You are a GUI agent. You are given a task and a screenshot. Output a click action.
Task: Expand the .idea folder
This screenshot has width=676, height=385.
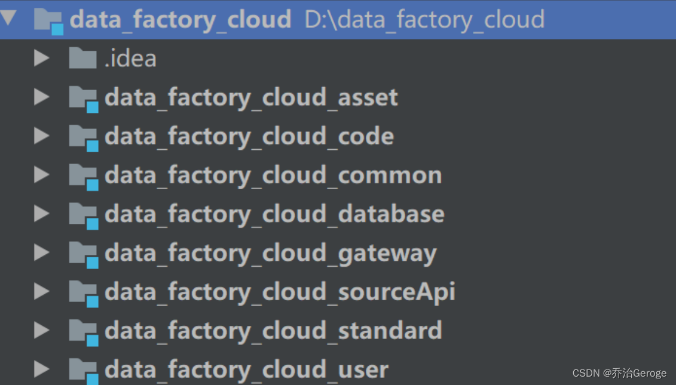pos(41,58)
